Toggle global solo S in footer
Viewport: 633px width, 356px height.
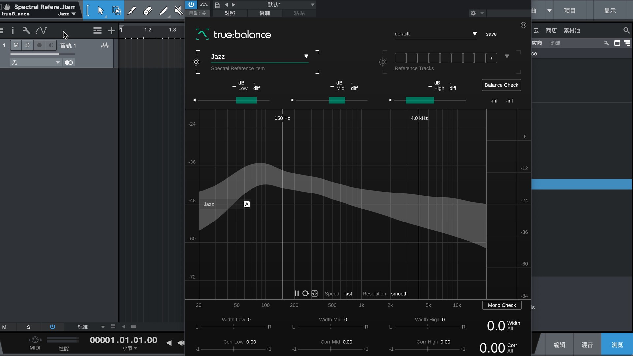pos(28,327)
